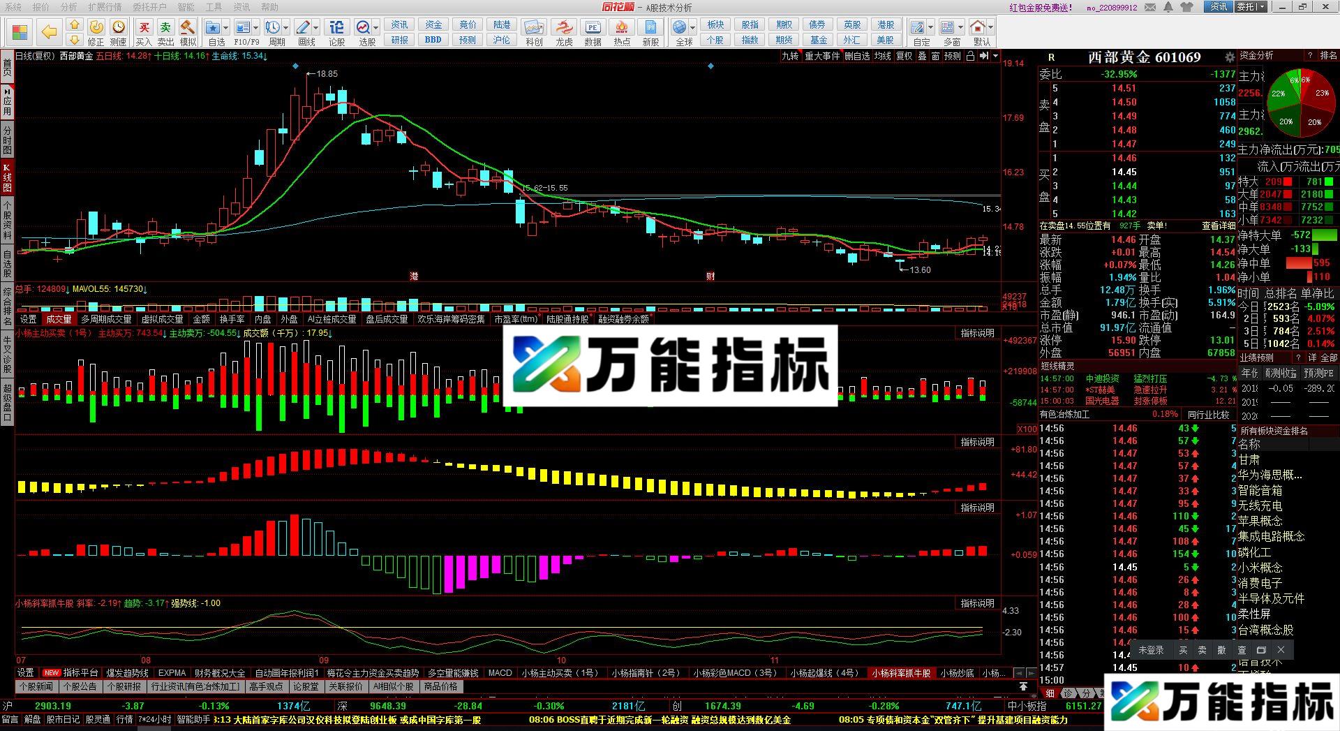Click the 卖出 sell icon
This screenshot has width=1340, height=731.
[x=165, y=27]
